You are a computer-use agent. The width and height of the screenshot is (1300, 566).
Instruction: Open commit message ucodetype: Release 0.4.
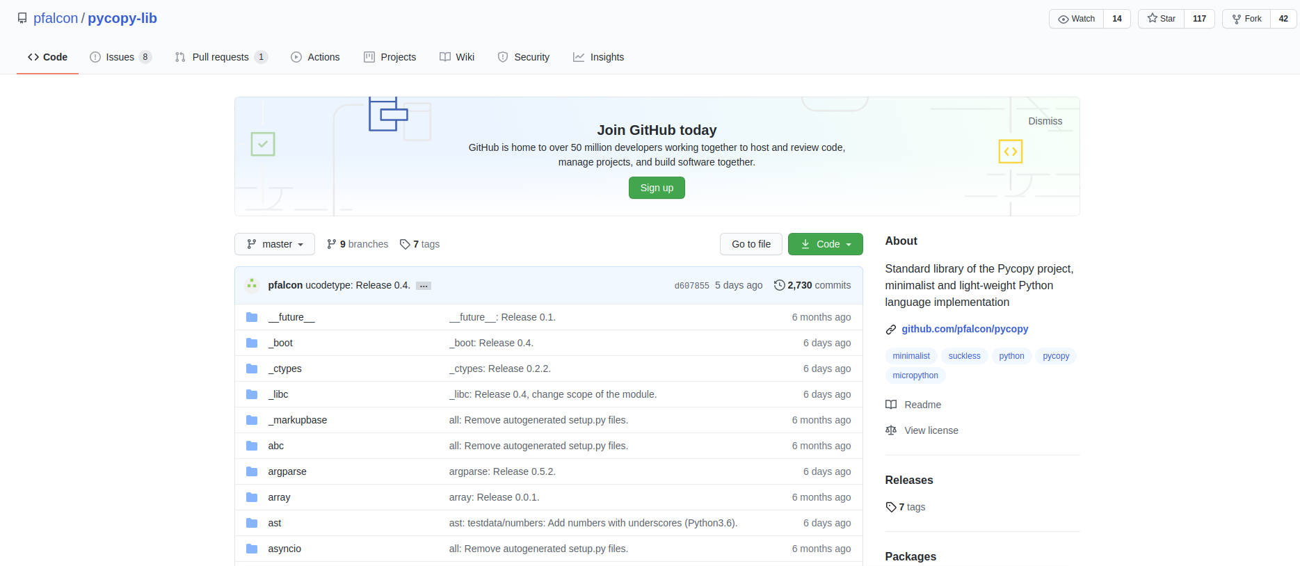tap(358, 285)
